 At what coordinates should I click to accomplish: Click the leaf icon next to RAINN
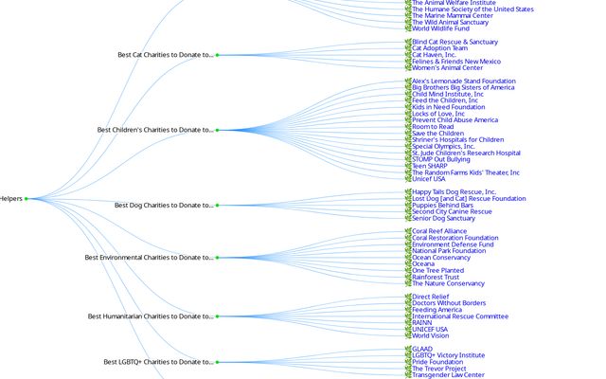(408, 322)
